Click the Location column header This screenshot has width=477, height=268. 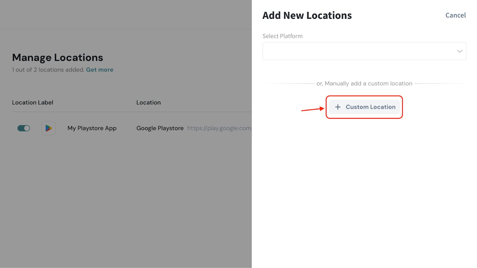tap(148, 103)
